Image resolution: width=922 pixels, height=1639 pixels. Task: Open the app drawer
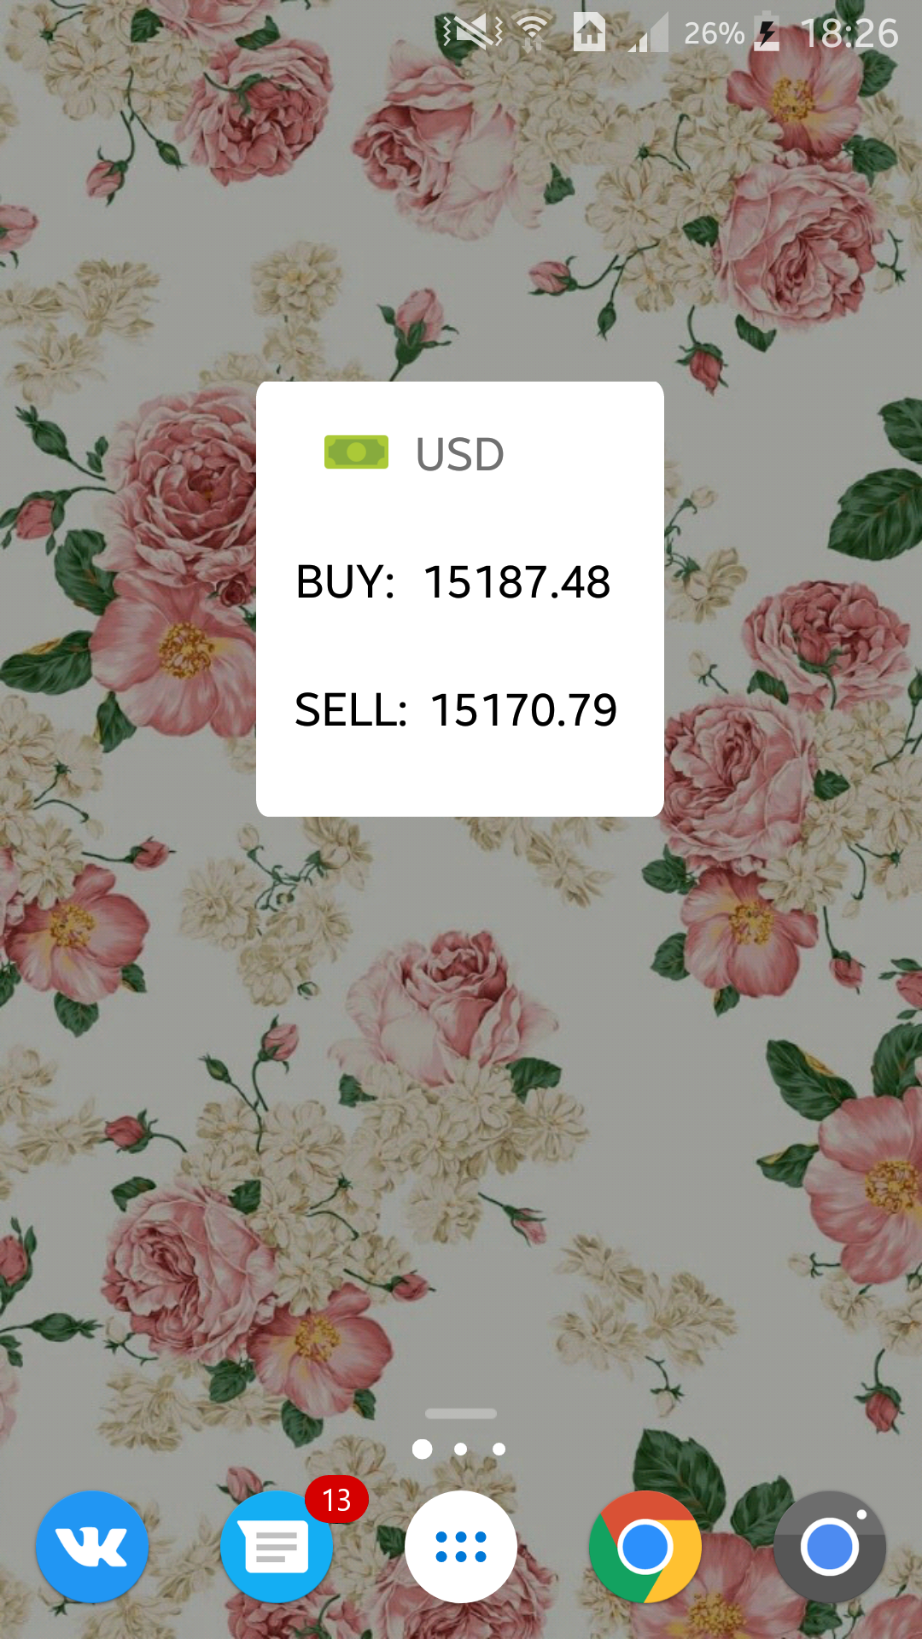coord(461,1546)
